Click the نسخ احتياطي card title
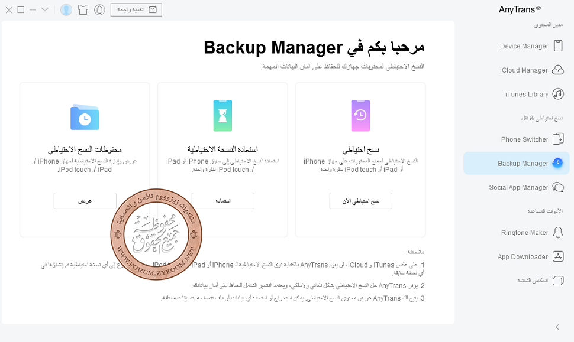This screenshot has height=342, width=574. click(x=360, y=149)
